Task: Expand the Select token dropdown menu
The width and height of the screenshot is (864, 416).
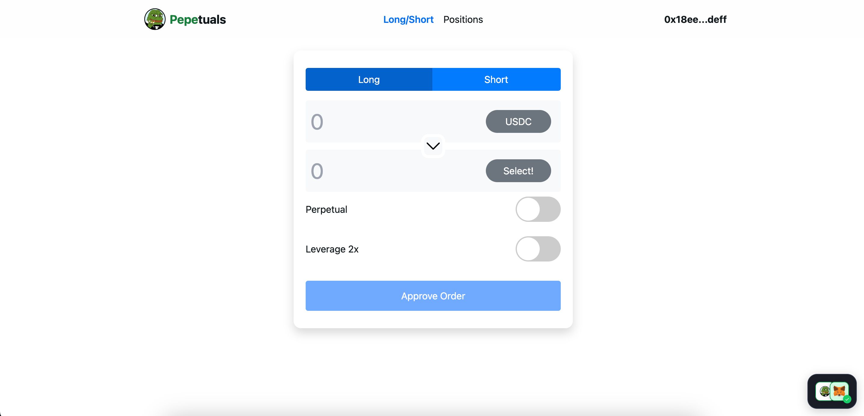Action: point(518,171)
